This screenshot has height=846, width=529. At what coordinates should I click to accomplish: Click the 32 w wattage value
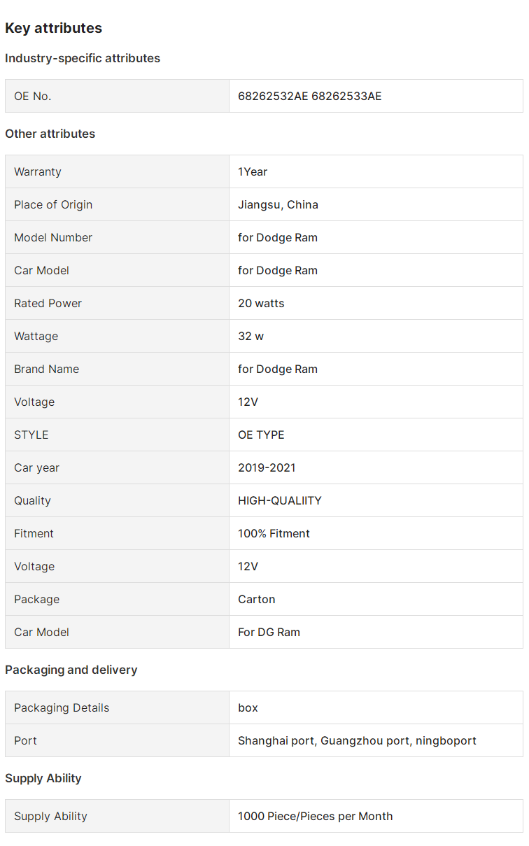tap(251, 336)
